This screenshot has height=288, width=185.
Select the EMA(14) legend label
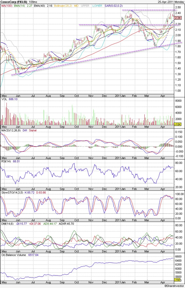19,6
